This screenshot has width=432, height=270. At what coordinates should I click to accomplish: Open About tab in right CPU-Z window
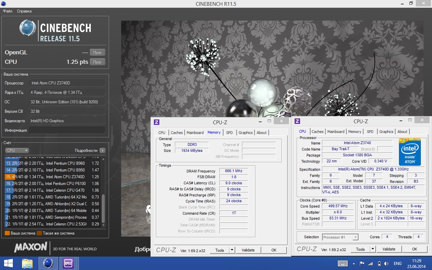pos(402,132)
